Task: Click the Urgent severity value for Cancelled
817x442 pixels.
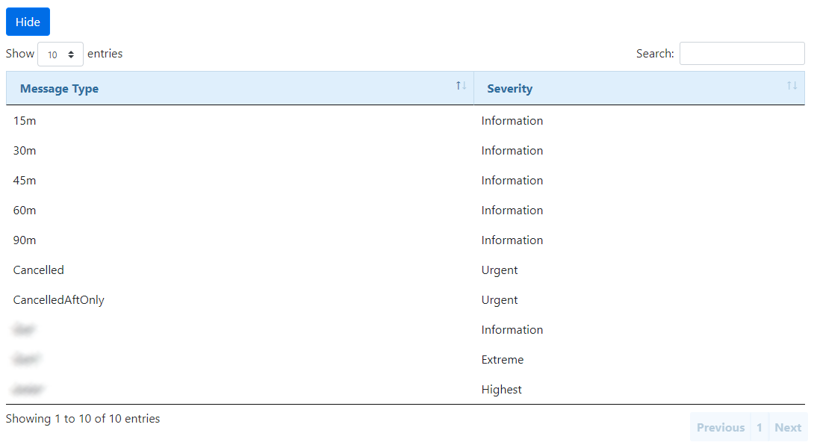Action: coord(500,270)
